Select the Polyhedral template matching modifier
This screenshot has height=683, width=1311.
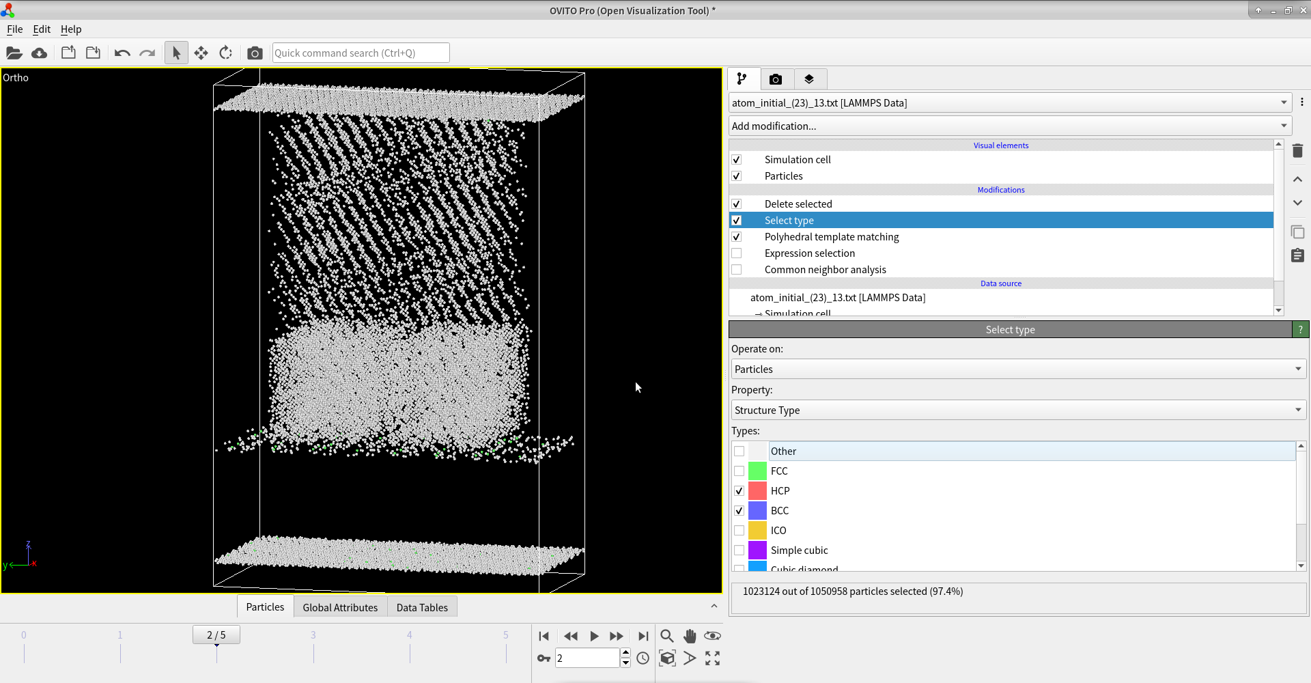[831, 237]
